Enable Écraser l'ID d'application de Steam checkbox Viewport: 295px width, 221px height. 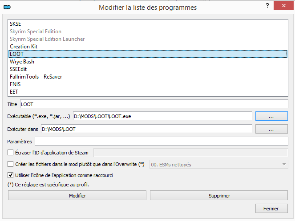11,153
